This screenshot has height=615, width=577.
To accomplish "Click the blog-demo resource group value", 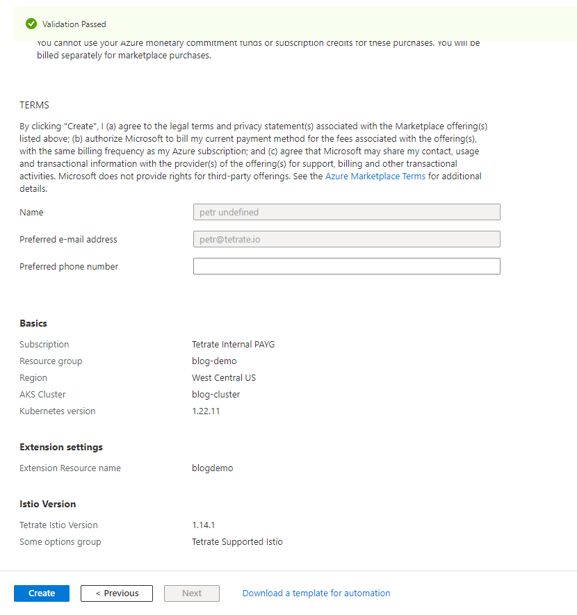I will pyautogui.click(x=214, y=361).
